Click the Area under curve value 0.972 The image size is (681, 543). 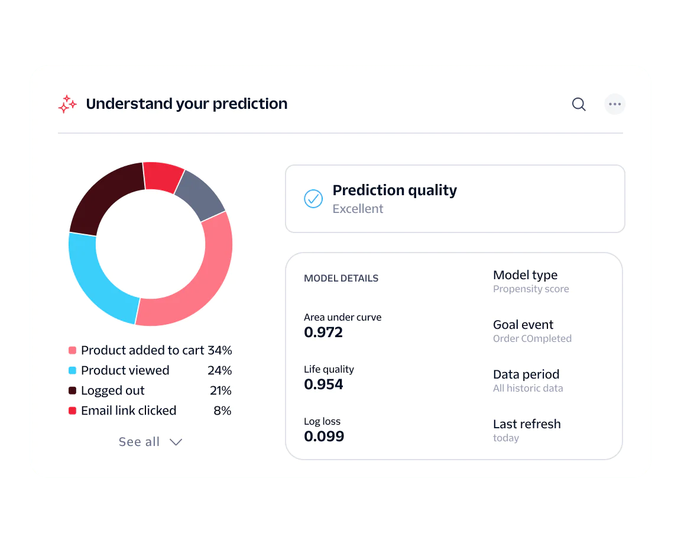[324, 332]
